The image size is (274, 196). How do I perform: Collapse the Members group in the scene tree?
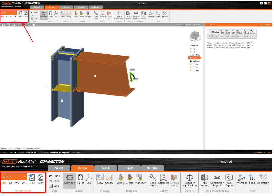click(x=187, y=45)
